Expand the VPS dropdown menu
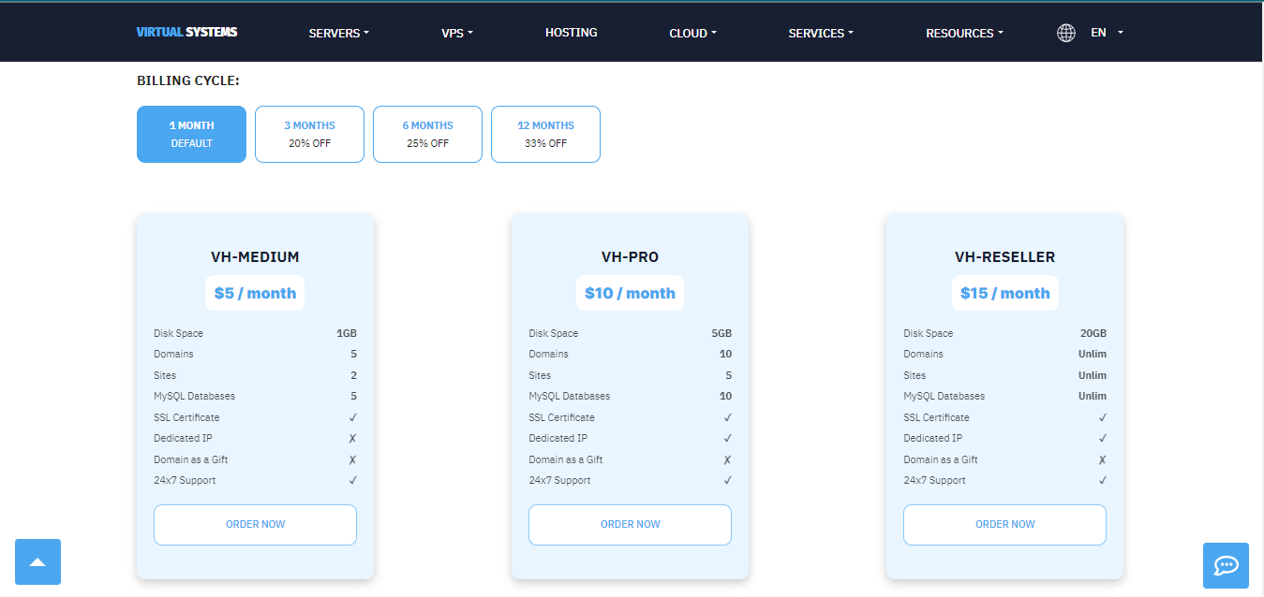1264x597 pixels. click(457, 33)
